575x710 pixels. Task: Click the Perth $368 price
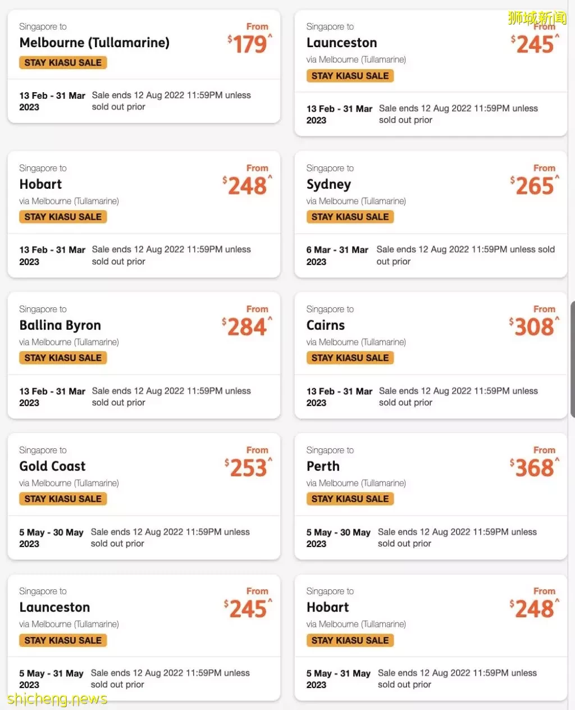click(x=534, y=468)
